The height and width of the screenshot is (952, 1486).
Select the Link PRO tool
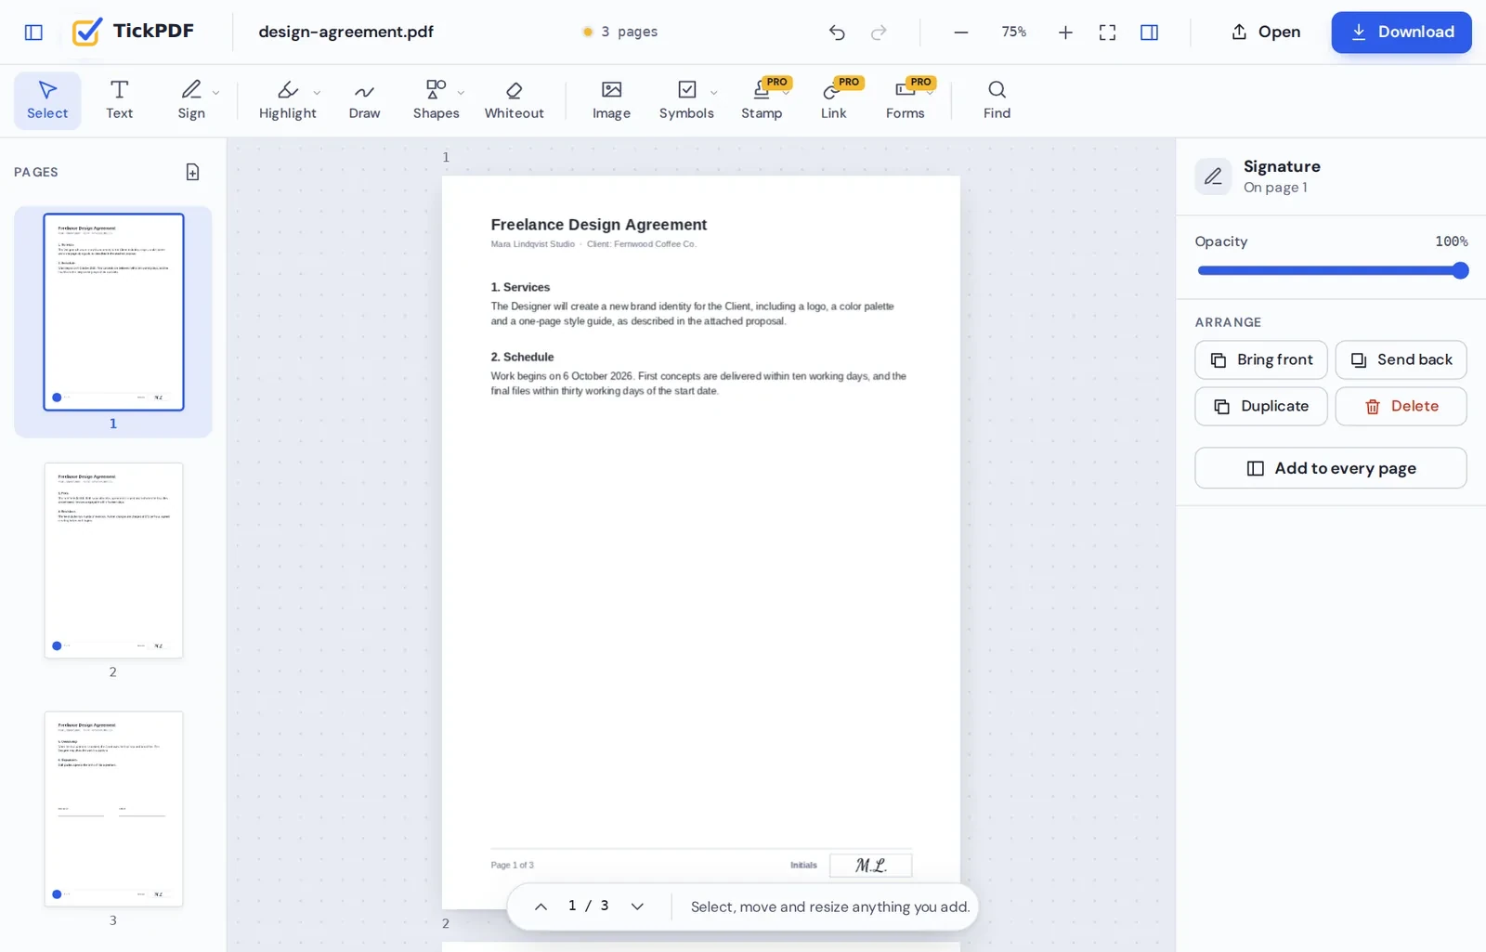[x=833, y=100]
